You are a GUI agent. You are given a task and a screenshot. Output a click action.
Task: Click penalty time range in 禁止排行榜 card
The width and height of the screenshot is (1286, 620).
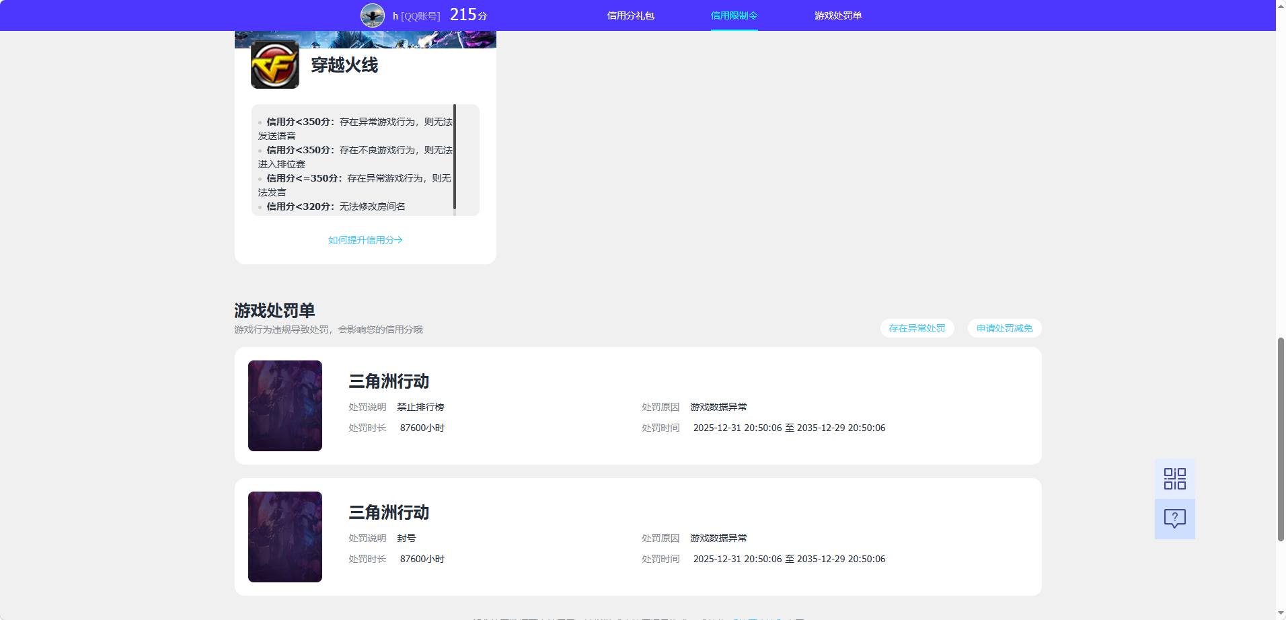pos(789,428)
